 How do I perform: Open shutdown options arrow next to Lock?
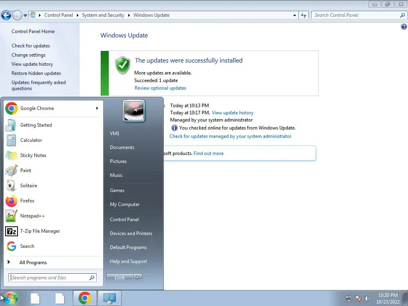pyautogui.click(x=137, y=278)
